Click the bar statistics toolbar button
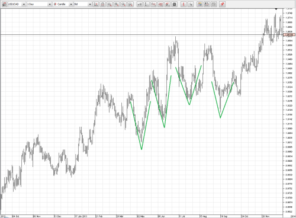Screen dimensions: 296x218 (140, 4)
